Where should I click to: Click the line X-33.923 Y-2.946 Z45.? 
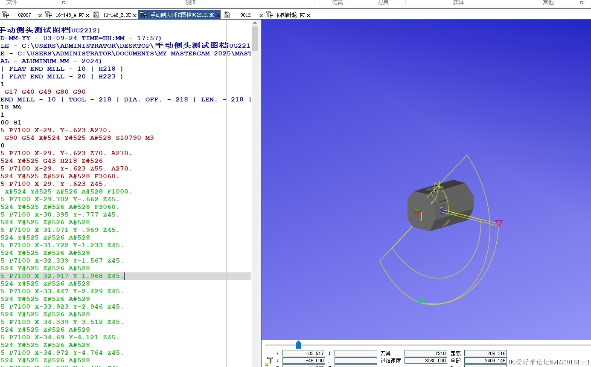[x=62, y=307]
